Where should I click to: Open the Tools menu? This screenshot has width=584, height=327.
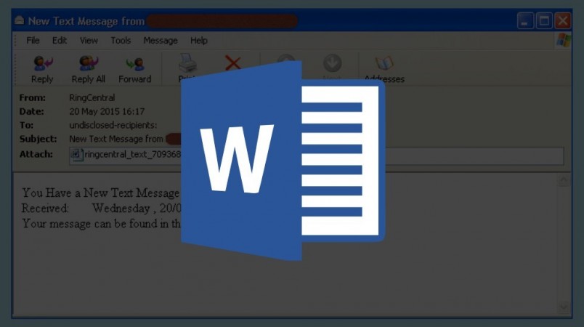121,41
